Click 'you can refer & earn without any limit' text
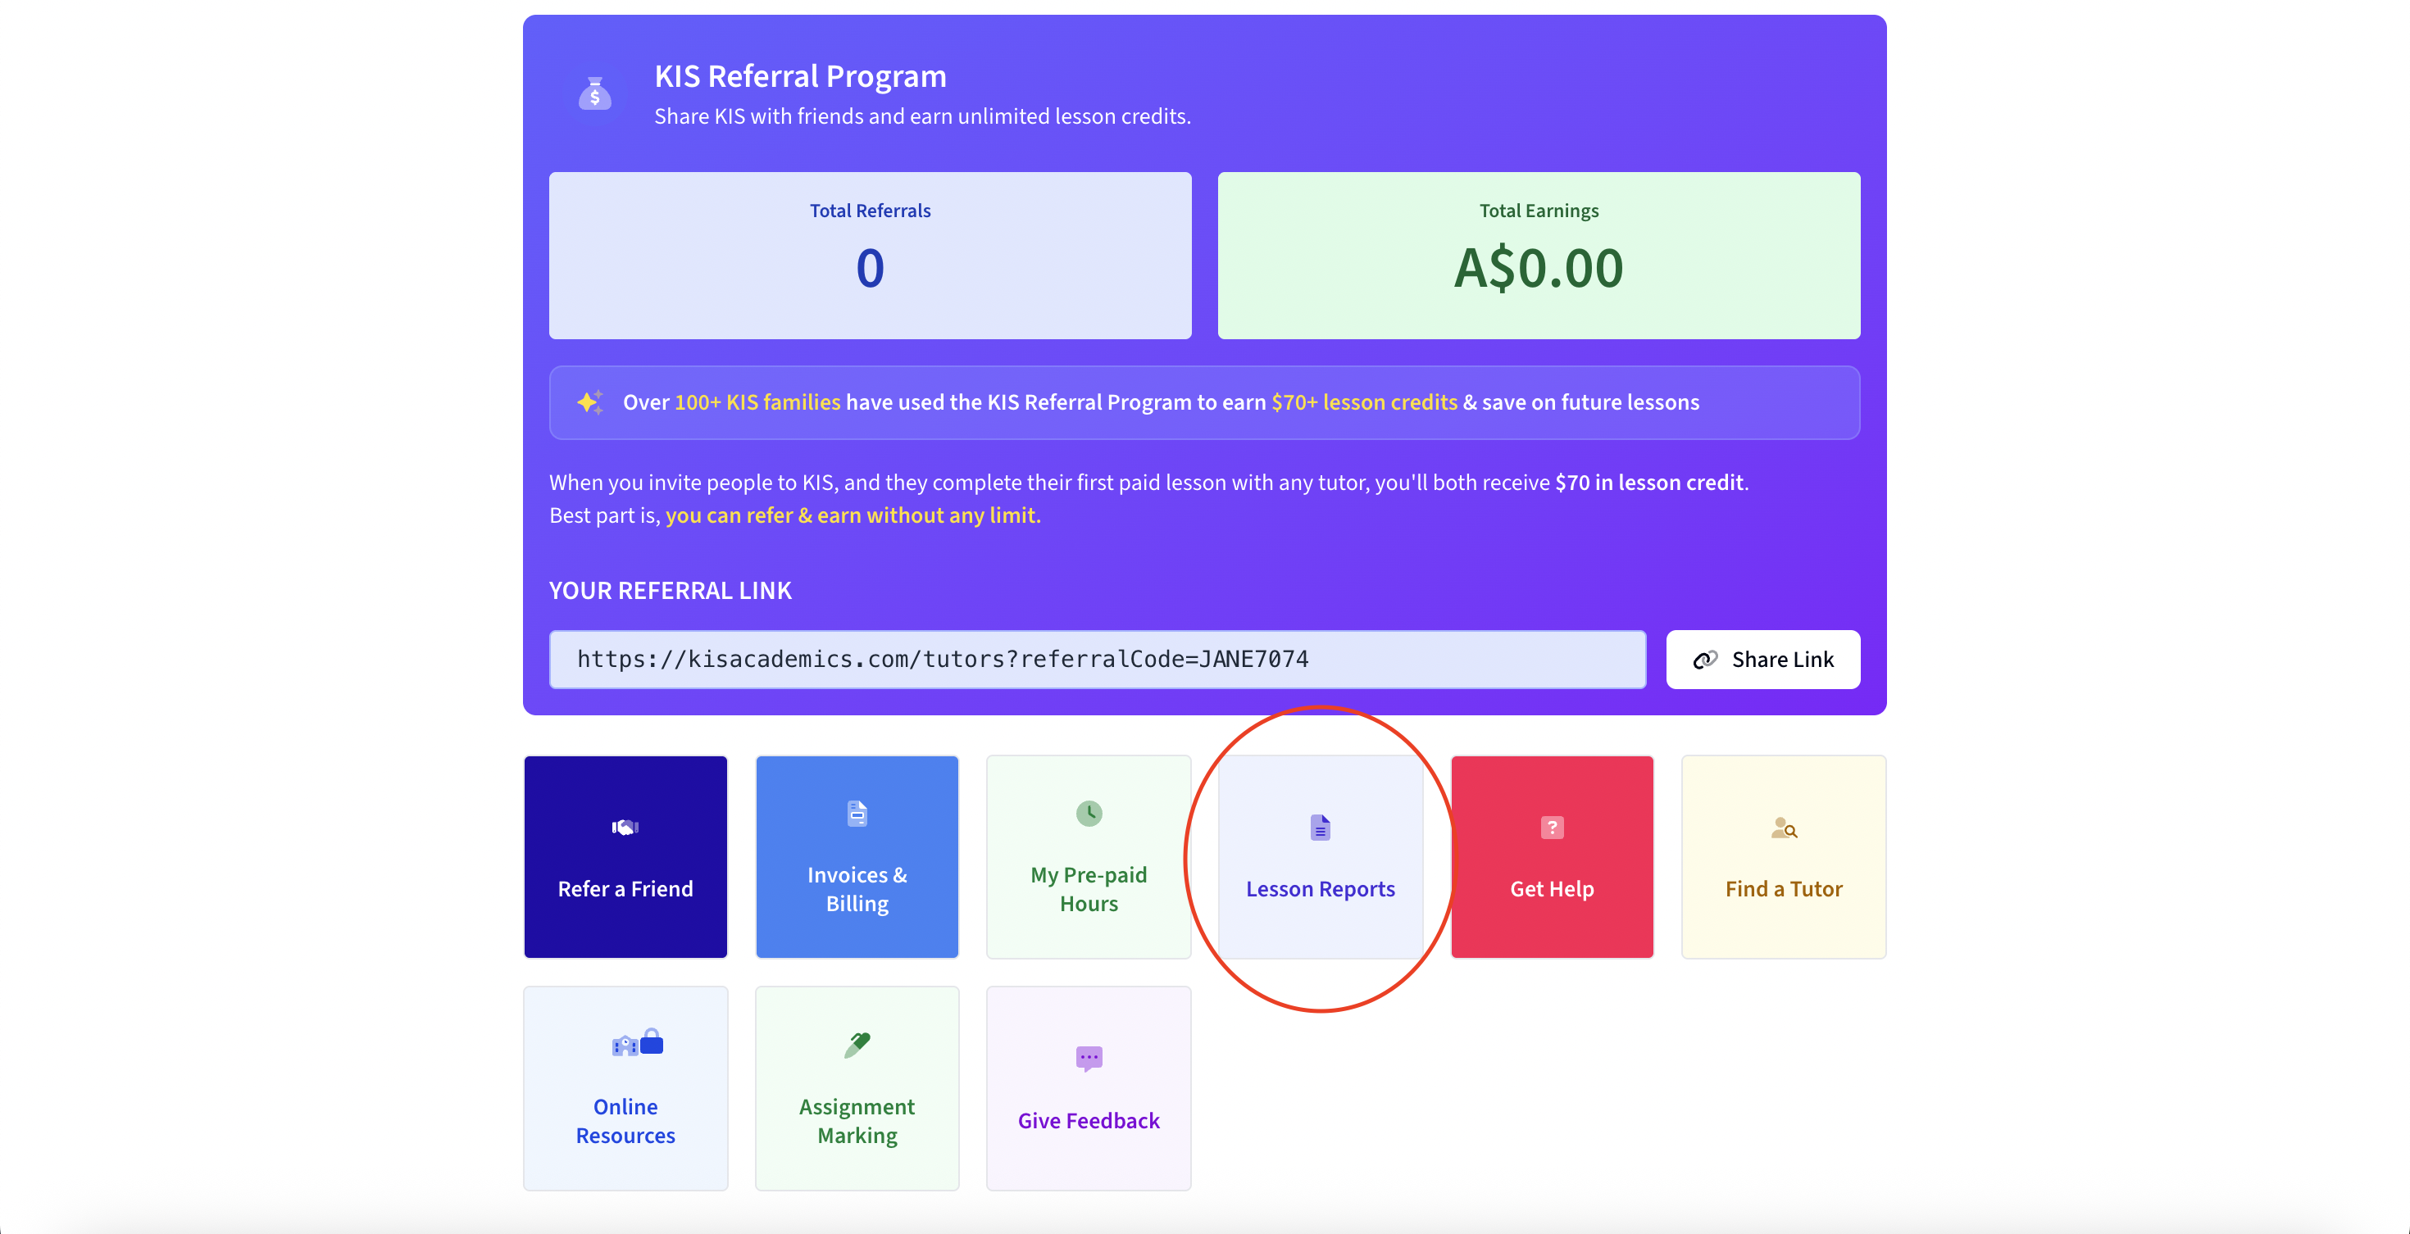 [853, 515]
